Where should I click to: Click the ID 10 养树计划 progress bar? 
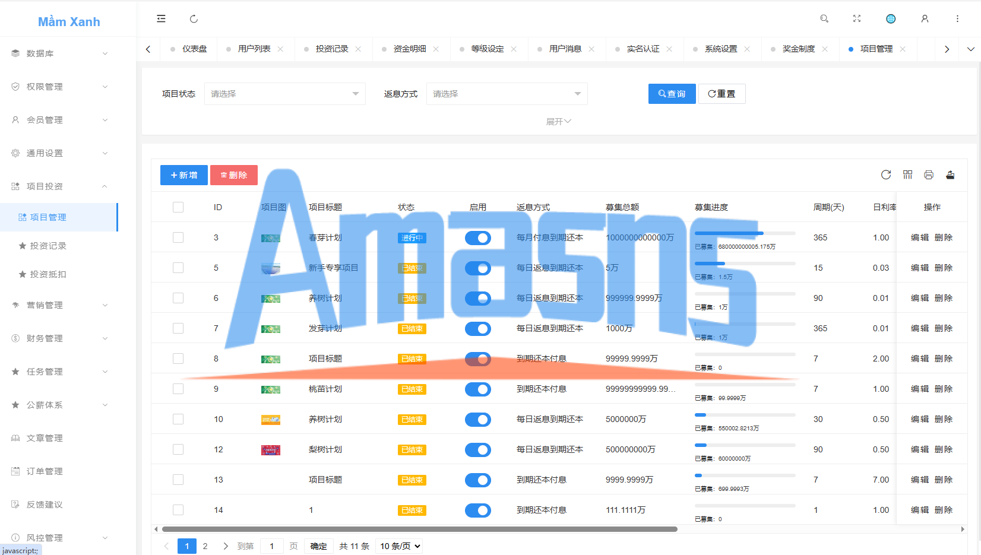[745, 415]
